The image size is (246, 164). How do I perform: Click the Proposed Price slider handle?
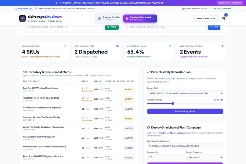tap(173, 104)
